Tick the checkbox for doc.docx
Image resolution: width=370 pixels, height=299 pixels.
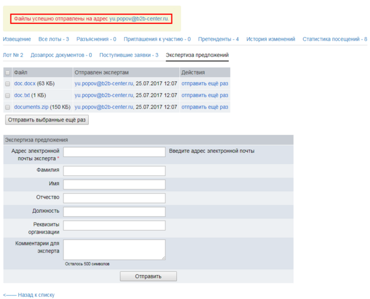coord(7,83)
